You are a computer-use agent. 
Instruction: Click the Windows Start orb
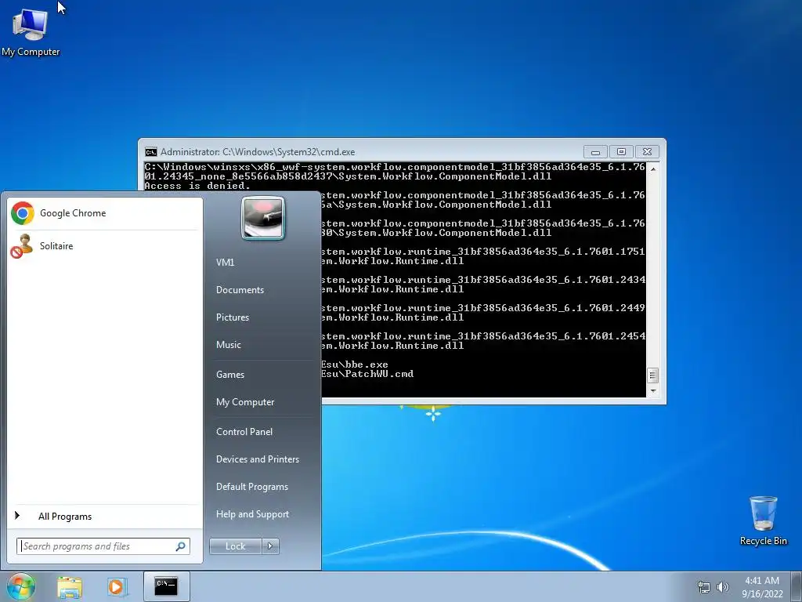click(21, 586)
